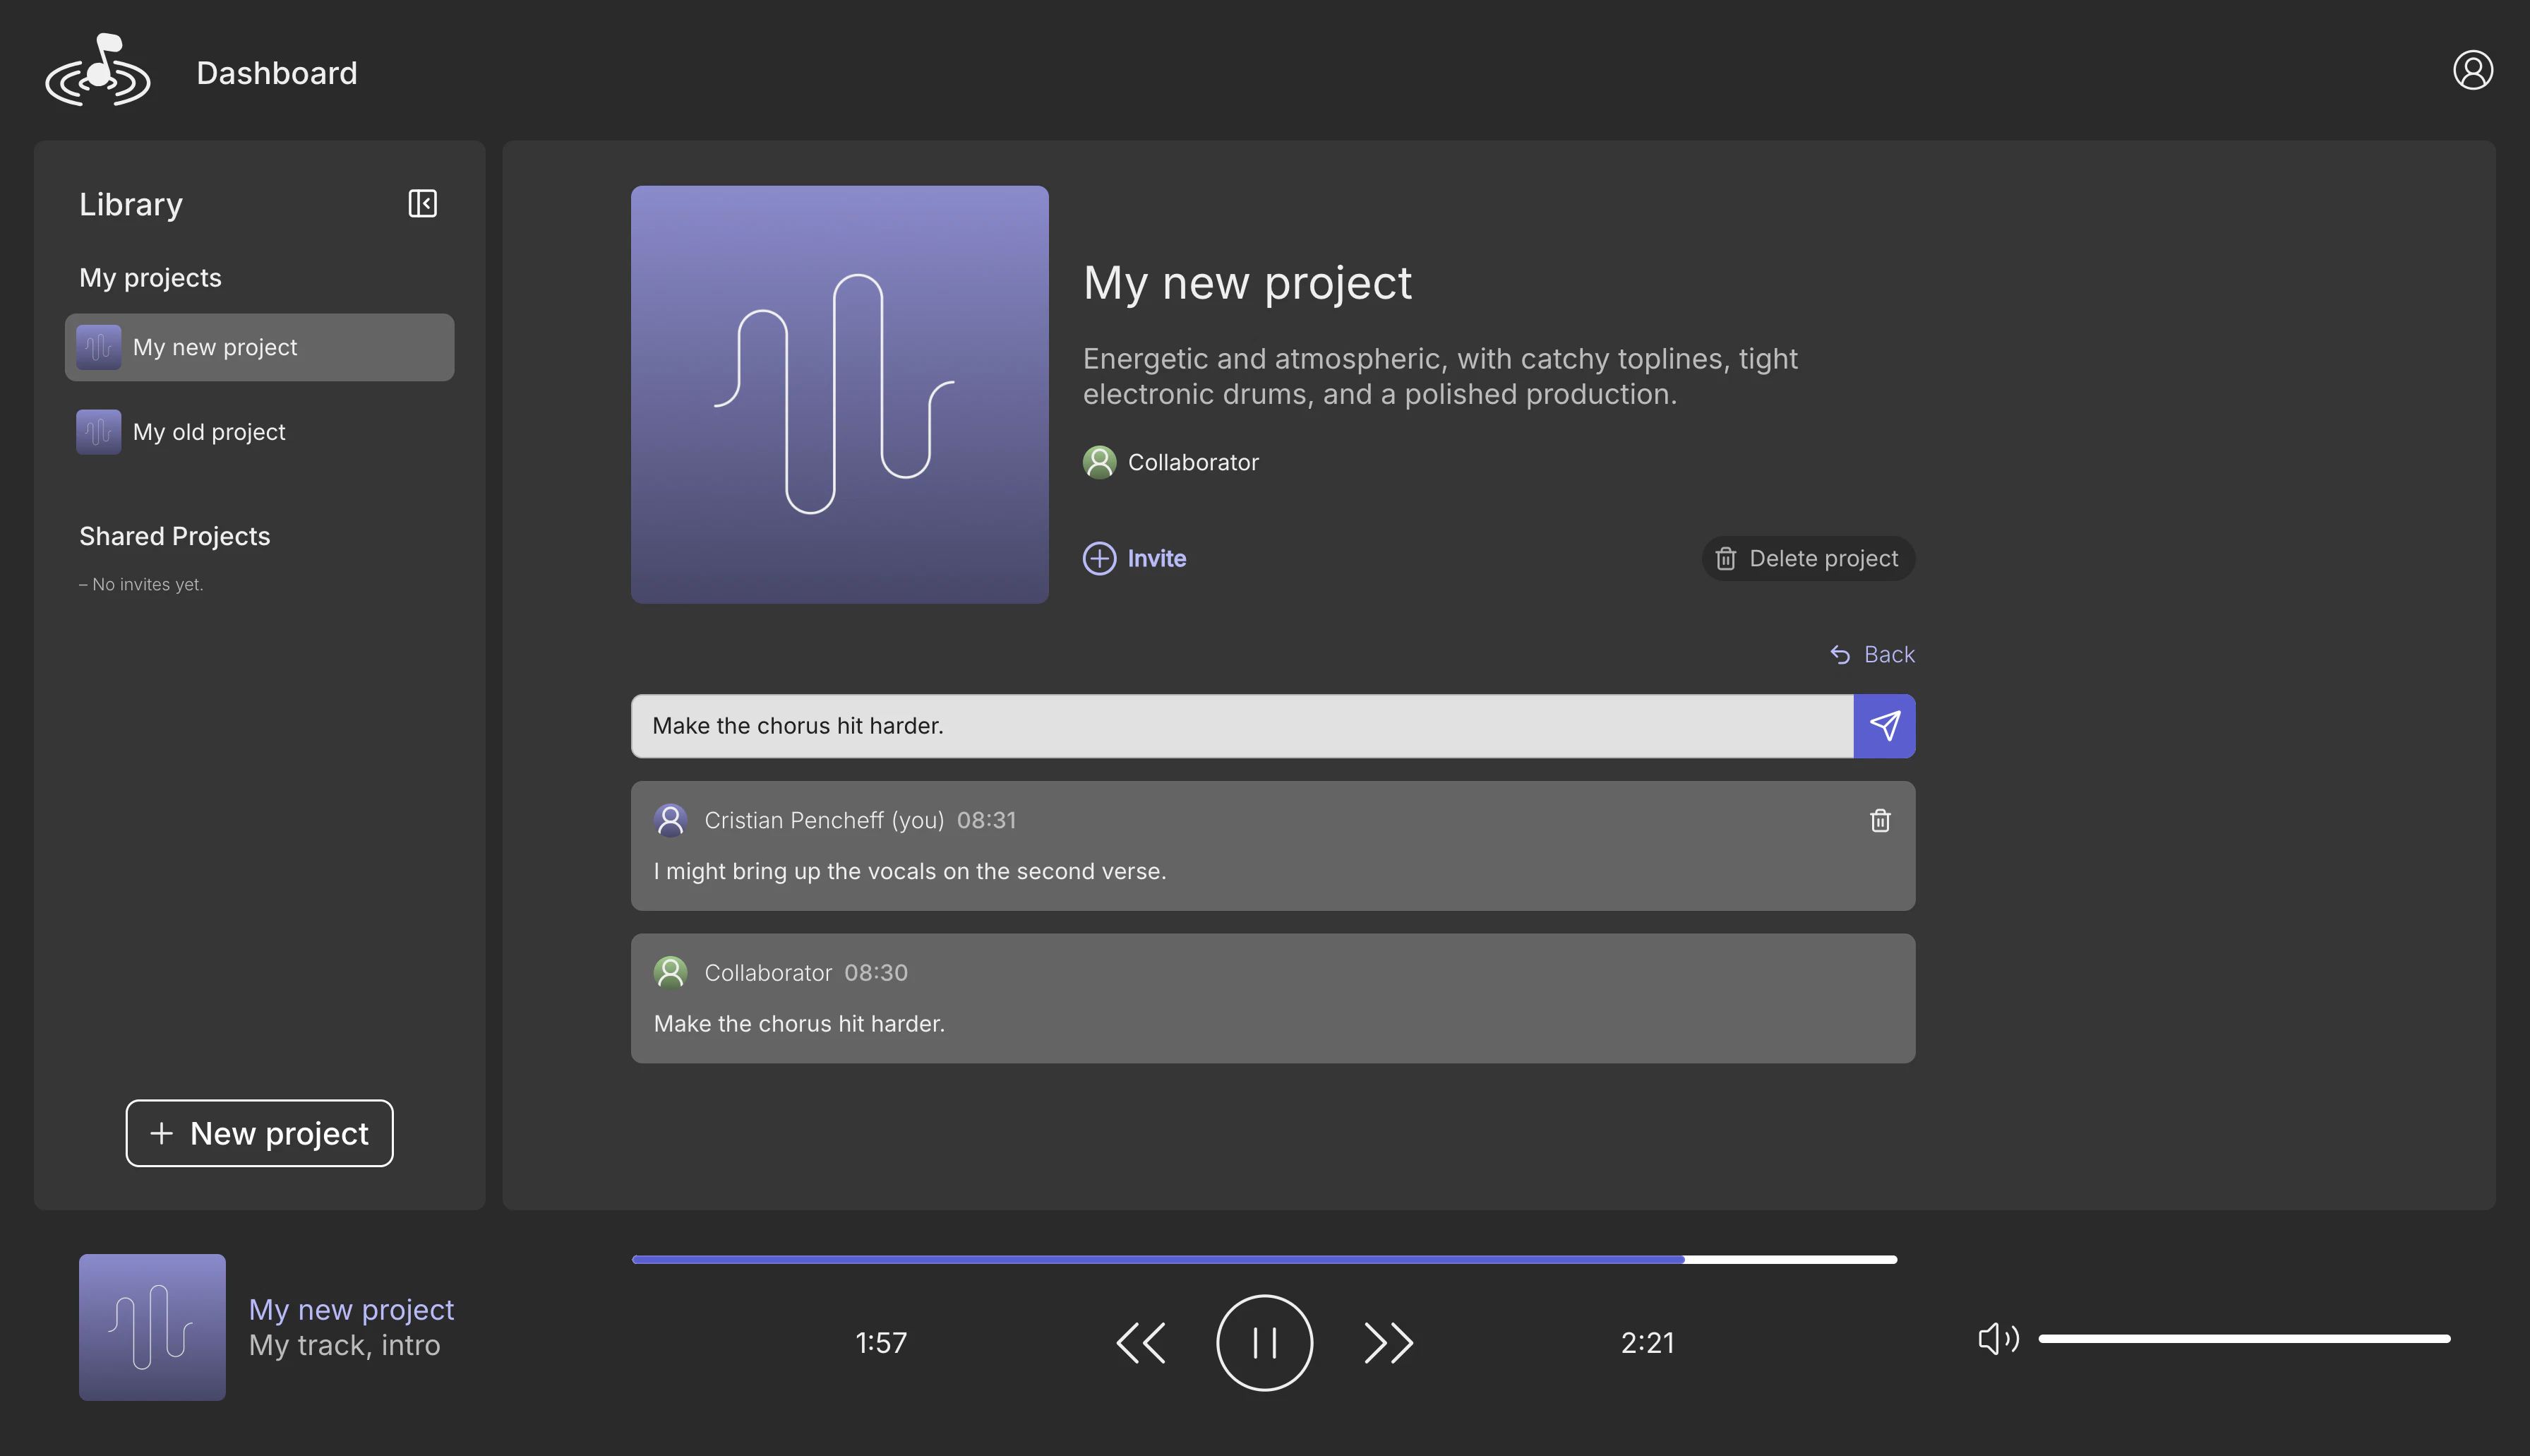The width and height of the screenshot is (2530, 1456).
Task: Select My new project in library
Action: 260,347
